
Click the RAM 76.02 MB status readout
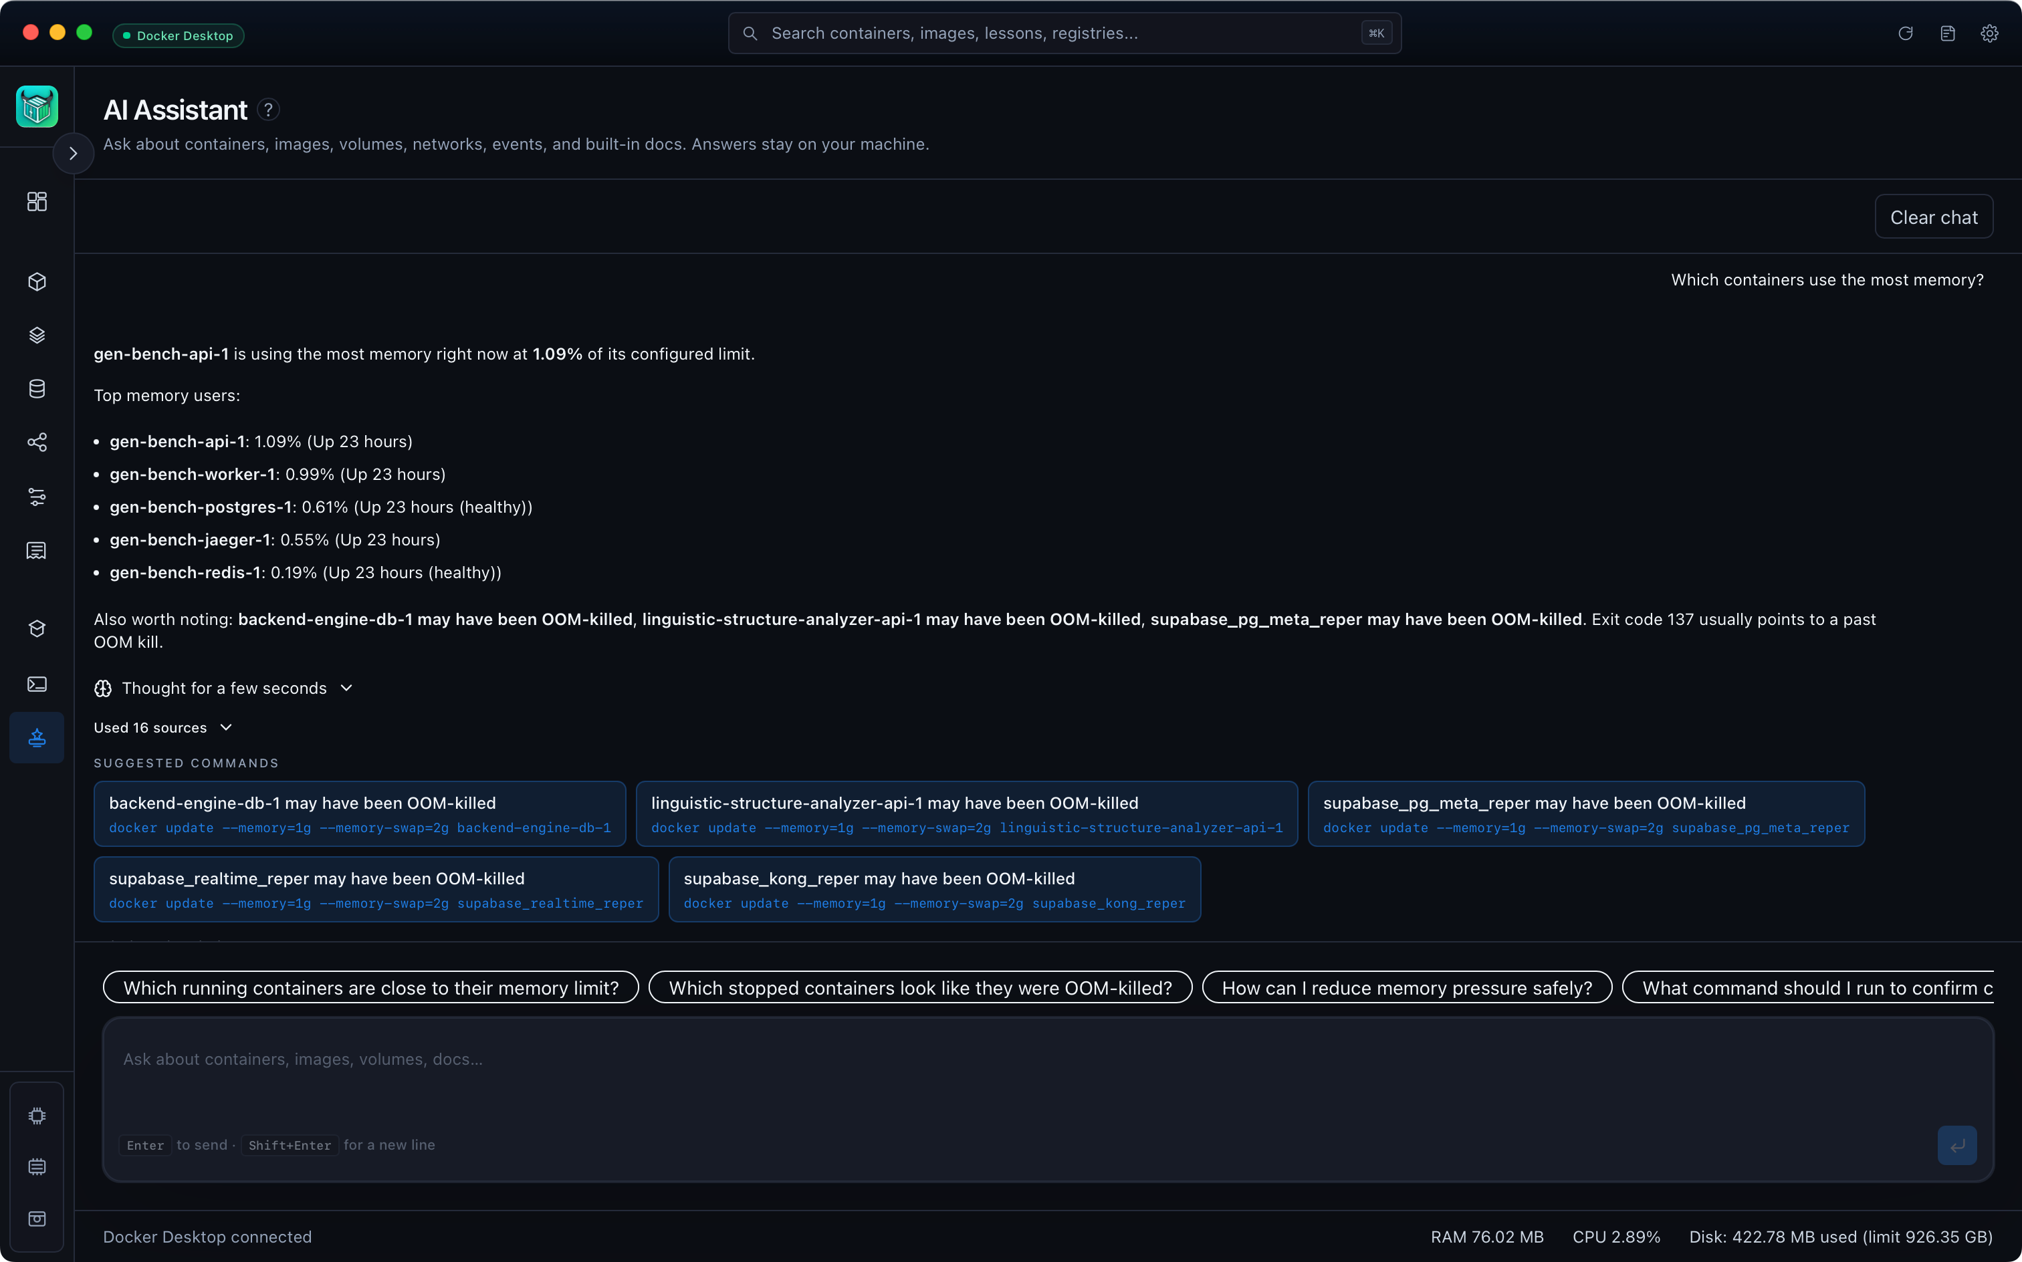[x=1487, y=1237]
